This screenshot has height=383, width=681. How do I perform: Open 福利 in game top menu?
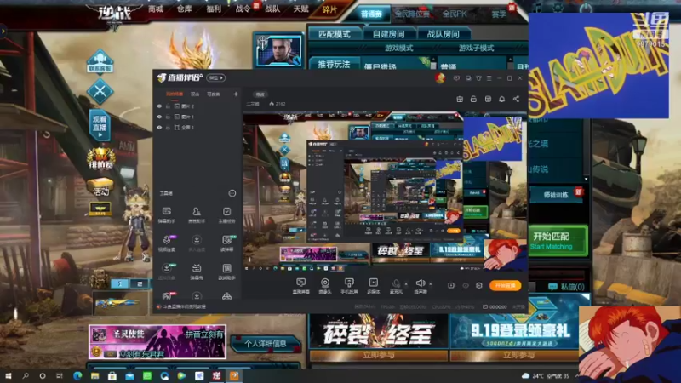tap(214, 9)
